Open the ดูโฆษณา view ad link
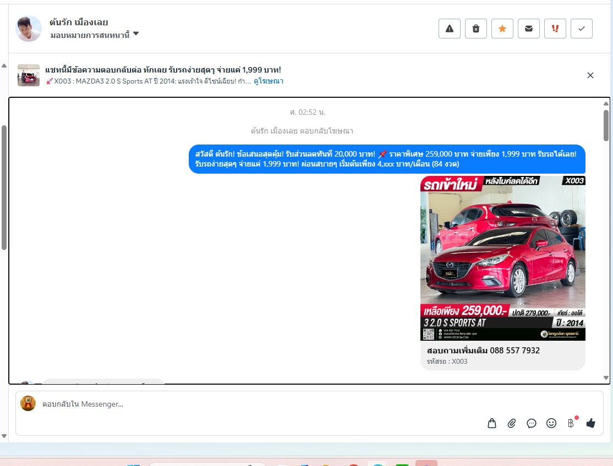The height and width of the screenshot is (466, 613). click(x=269, y=81)
